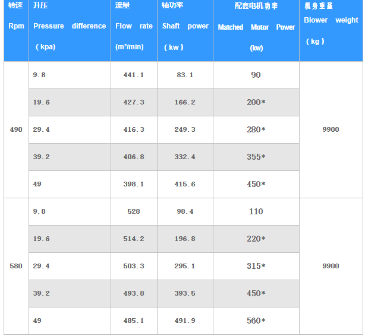
Task: Click flow rate value 416.3
Action: click(134, 129)
